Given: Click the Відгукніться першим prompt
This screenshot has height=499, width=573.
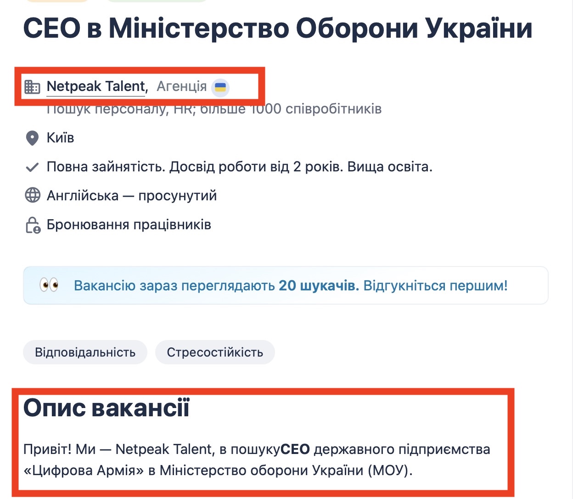Looking at the screenshot, I should 436,286.
